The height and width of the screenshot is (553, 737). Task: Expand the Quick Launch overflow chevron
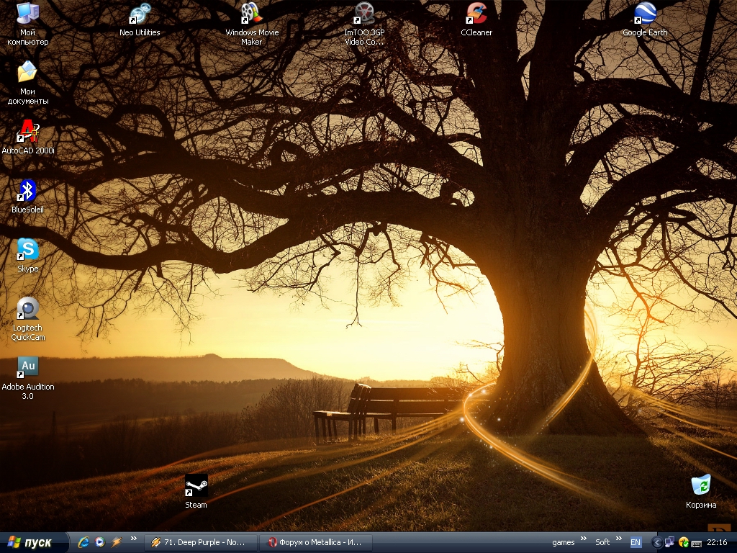coord(133,539)
